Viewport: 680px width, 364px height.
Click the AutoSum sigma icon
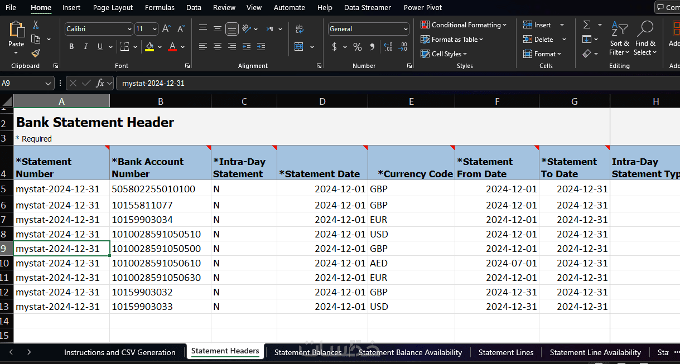(587, 25)
